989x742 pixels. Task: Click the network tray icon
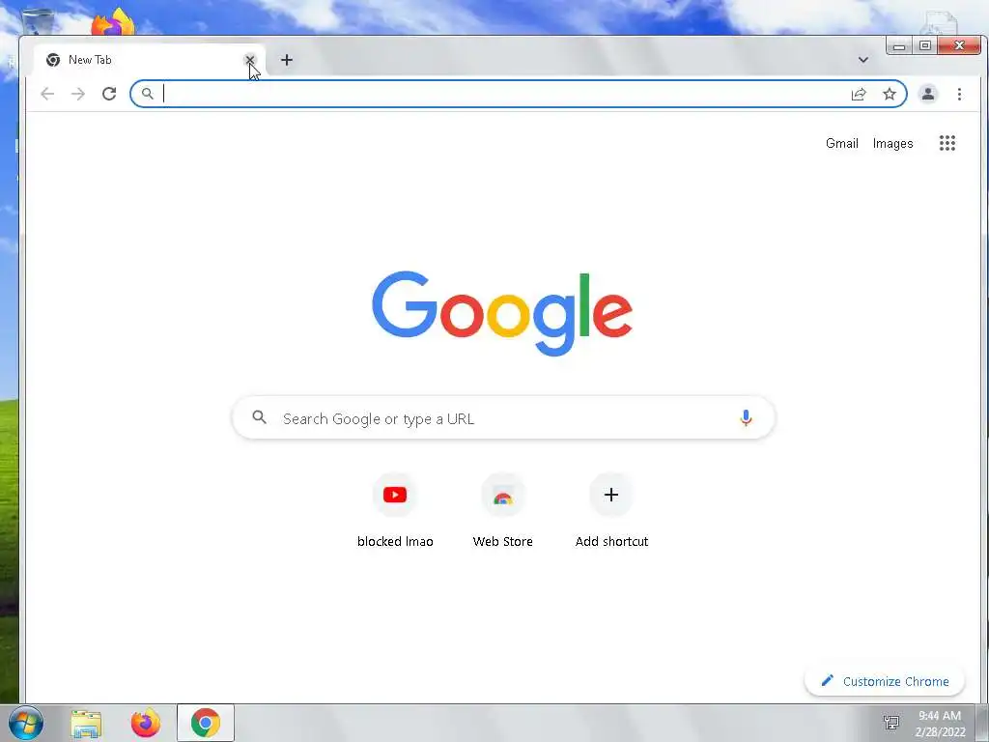[x=891, y=723]
